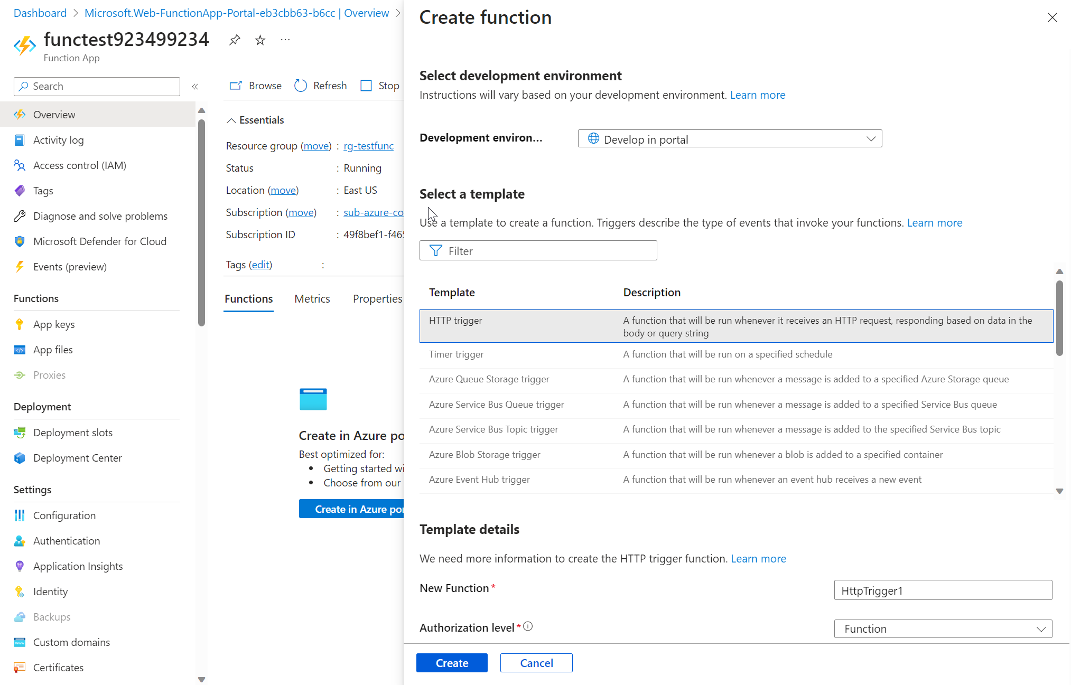Open the more options ellipsis beside the app title

pos(285,40)
